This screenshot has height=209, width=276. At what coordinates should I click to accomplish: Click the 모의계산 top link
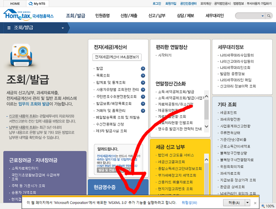point(206,4)
